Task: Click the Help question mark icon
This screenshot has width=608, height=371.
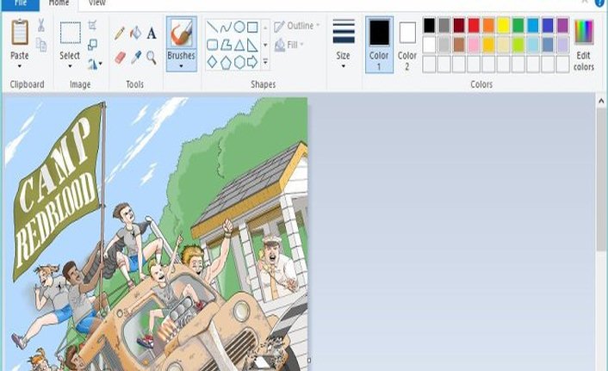Action: [x=599, y=3]
